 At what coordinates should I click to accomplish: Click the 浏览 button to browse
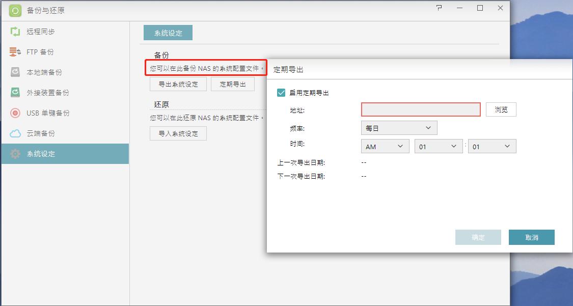pos(501,109)
